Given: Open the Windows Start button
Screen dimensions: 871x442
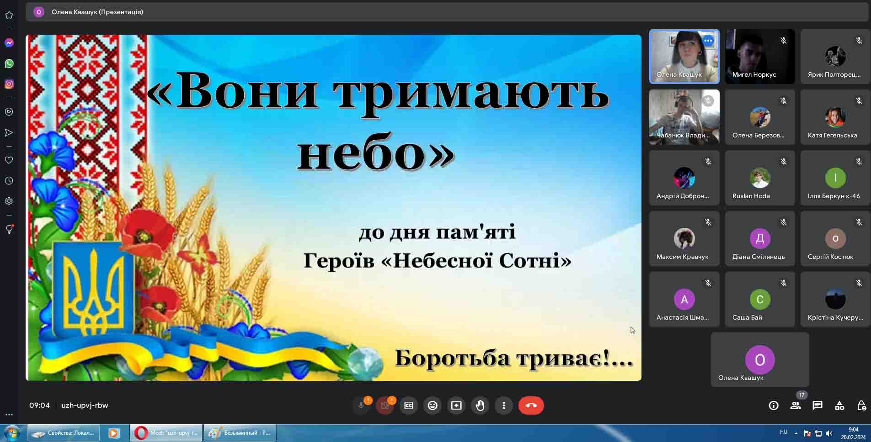Looking at the screenshot, I should click(x=12, y=433).
